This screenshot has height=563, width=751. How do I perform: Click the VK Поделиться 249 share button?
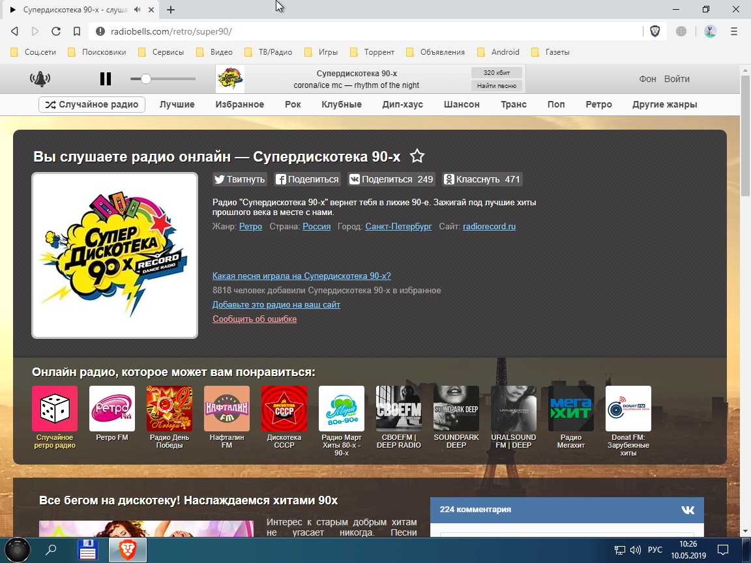(x=391, y=179)
